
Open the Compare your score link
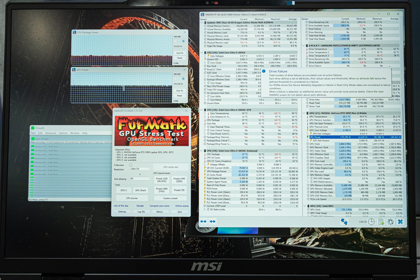click(x=159, y=206)
